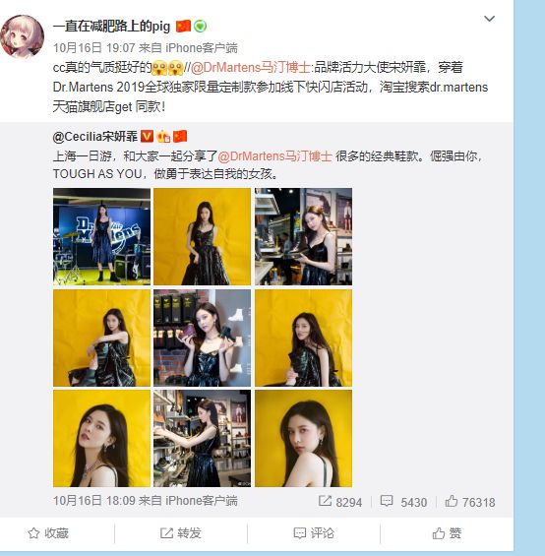
Task: Open the username 一直在减肥路上的pig
Action: pos(112,27)
